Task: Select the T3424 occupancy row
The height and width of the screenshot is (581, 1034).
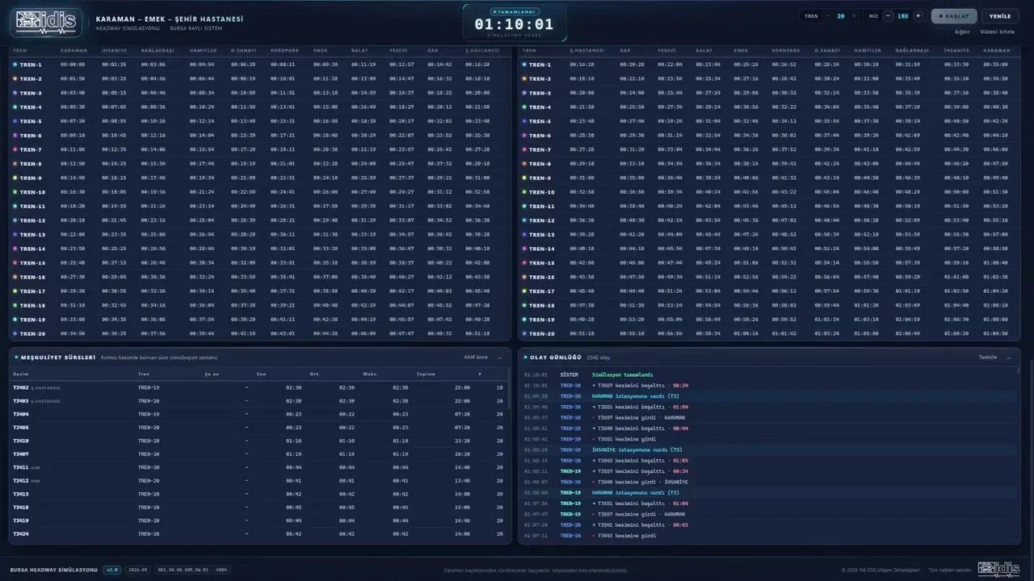Action: [258, 533]
